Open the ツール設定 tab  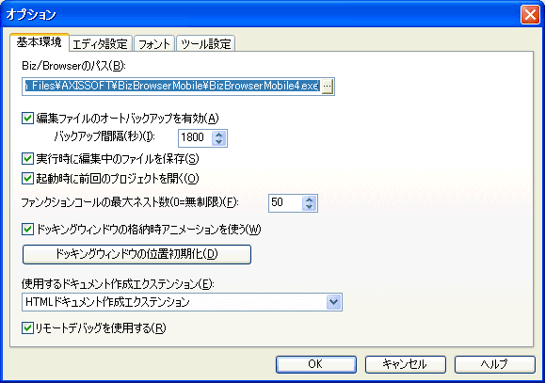206,44
